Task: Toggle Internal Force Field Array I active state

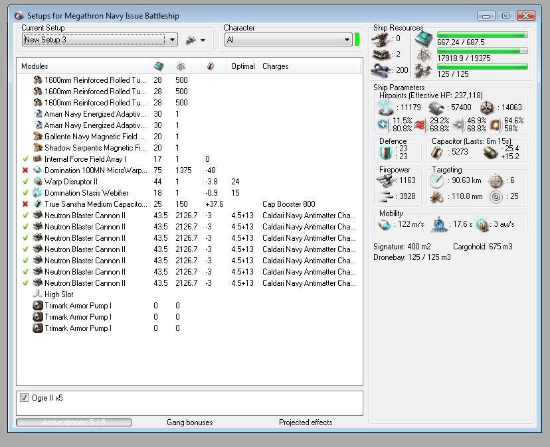Action: pyautogui.click(x=25, y=159)
